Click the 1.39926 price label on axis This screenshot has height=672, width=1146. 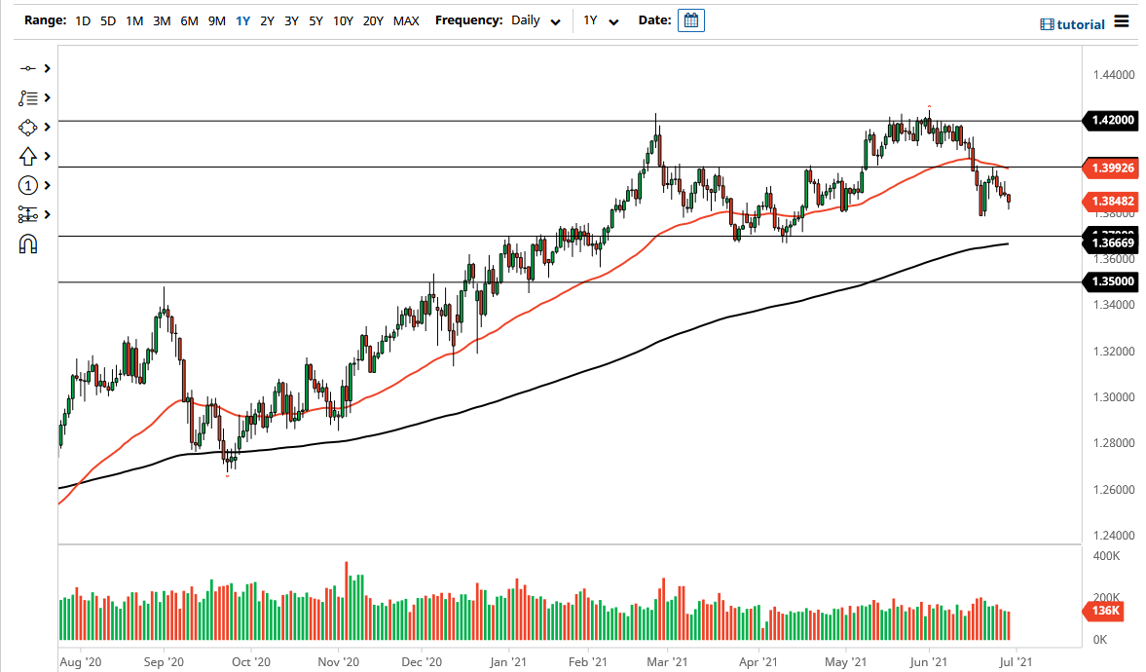(x=1110, y=168)
